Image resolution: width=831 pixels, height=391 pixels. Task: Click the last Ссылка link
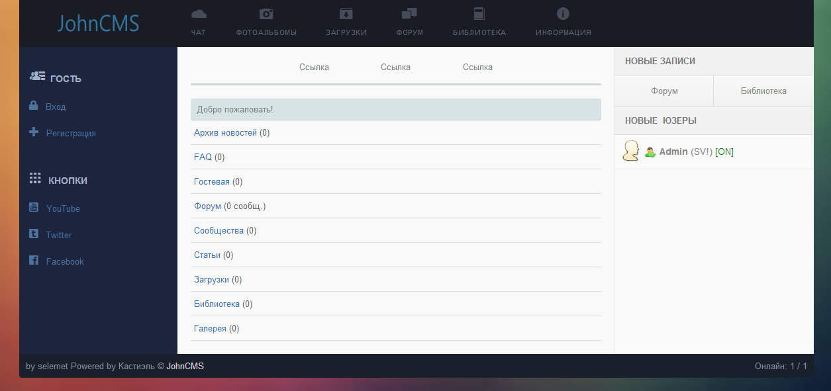(477, 67)
